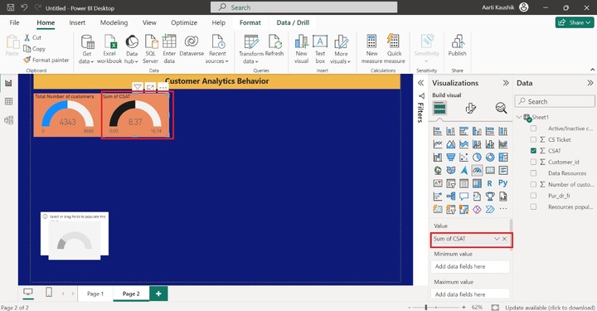Pick the Scatter chart visual
The height and width of the screenshot is (311, 597).
(x=464, y=158)
